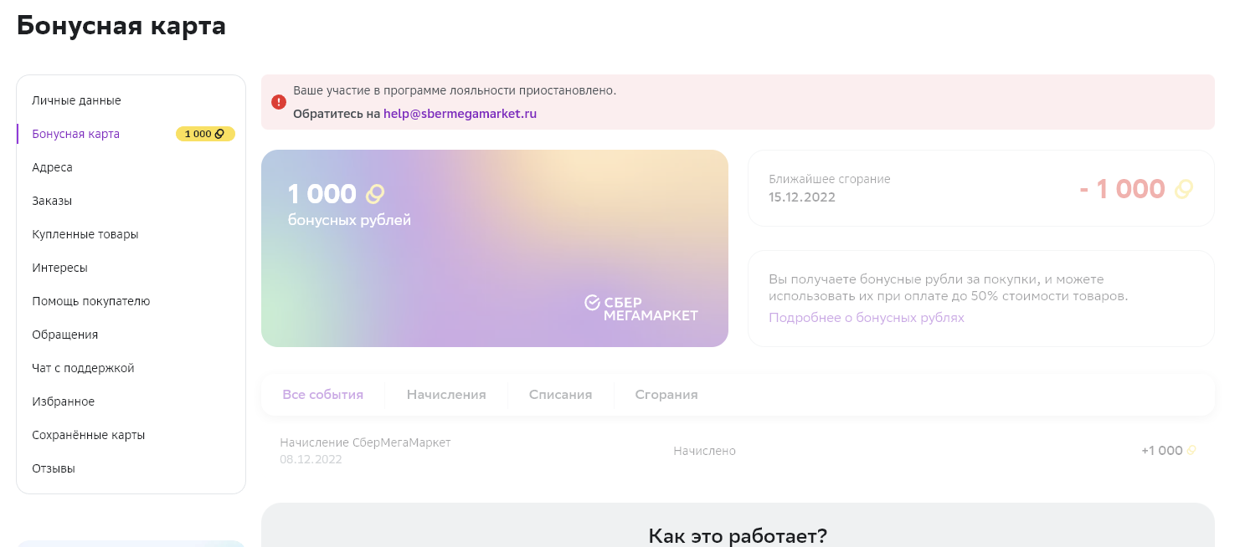Open Избранное list
Screen dimensions: 1240x547
point(64,401)
